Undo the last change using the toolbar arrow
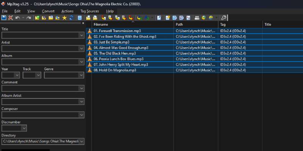This screenshot has width=303, height=151. click(x=17, y=18)
